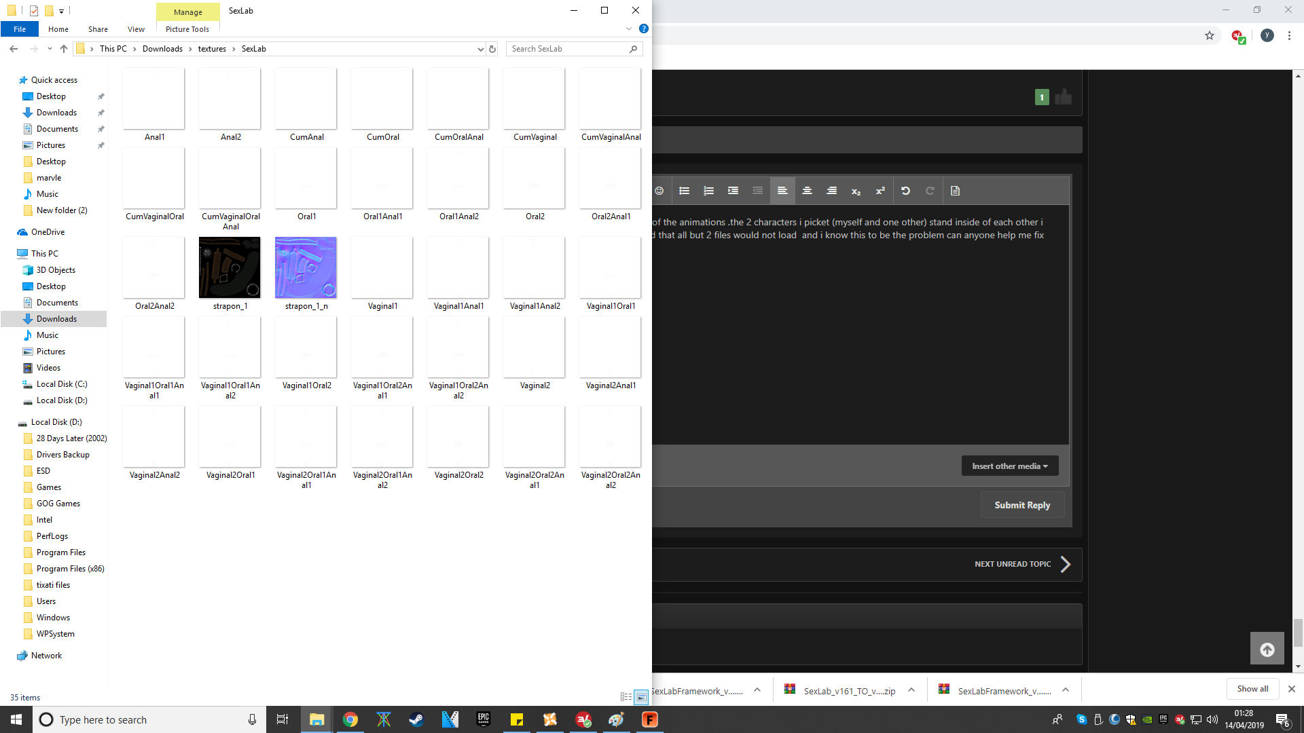Apply numbered list in editor

tap(708, 191)
